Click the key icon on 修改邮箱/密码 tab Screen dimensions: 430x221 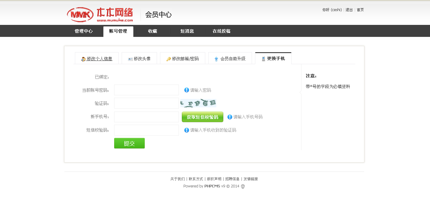click(x=169, y=59)
